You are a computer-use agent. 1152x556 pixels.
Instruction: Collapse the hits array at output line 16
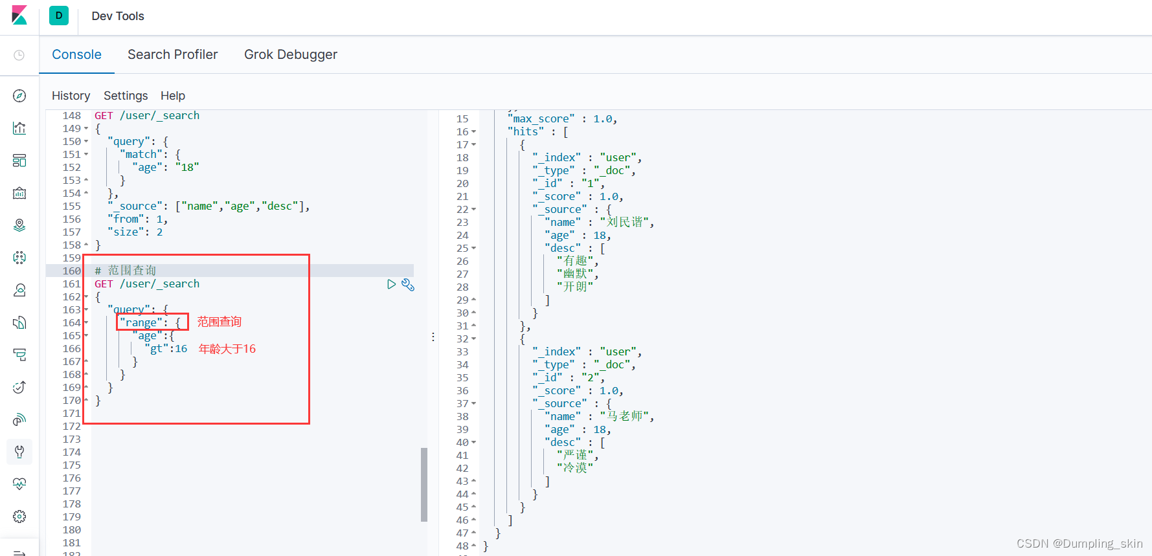coord(473,131)
